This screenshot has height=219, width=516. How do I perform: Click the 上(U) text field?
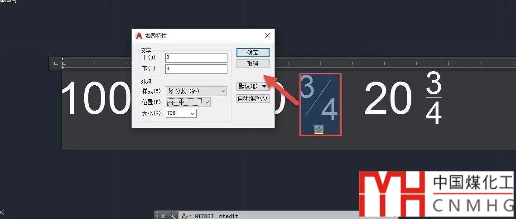pyautogui.click(x=197, y=58)
